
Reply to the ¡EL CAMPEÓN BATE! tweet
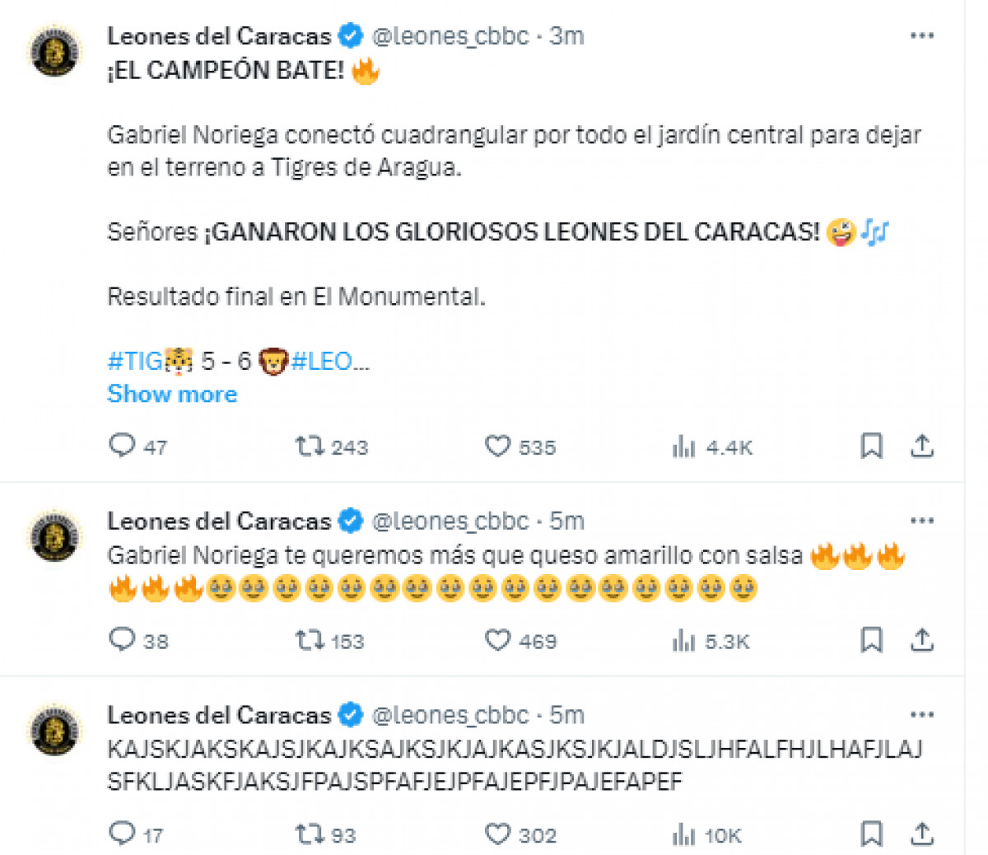[x=122, y=446]
